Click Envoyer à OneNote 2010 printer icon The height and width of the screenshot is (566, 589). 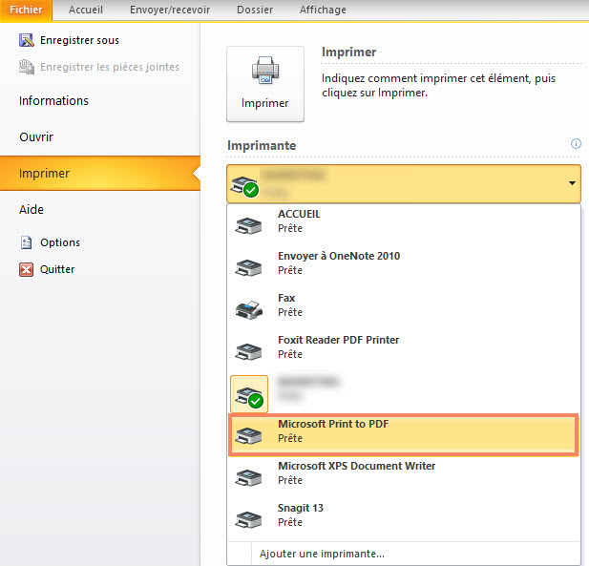(248, 267)
